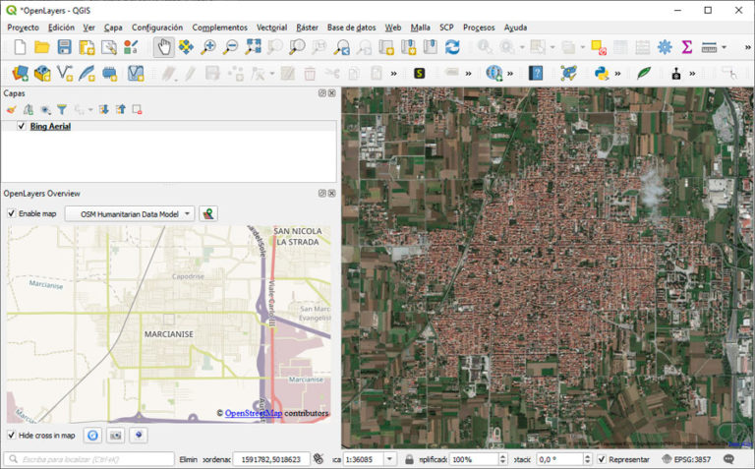Close the Capas panel

(x=331, y=93)
